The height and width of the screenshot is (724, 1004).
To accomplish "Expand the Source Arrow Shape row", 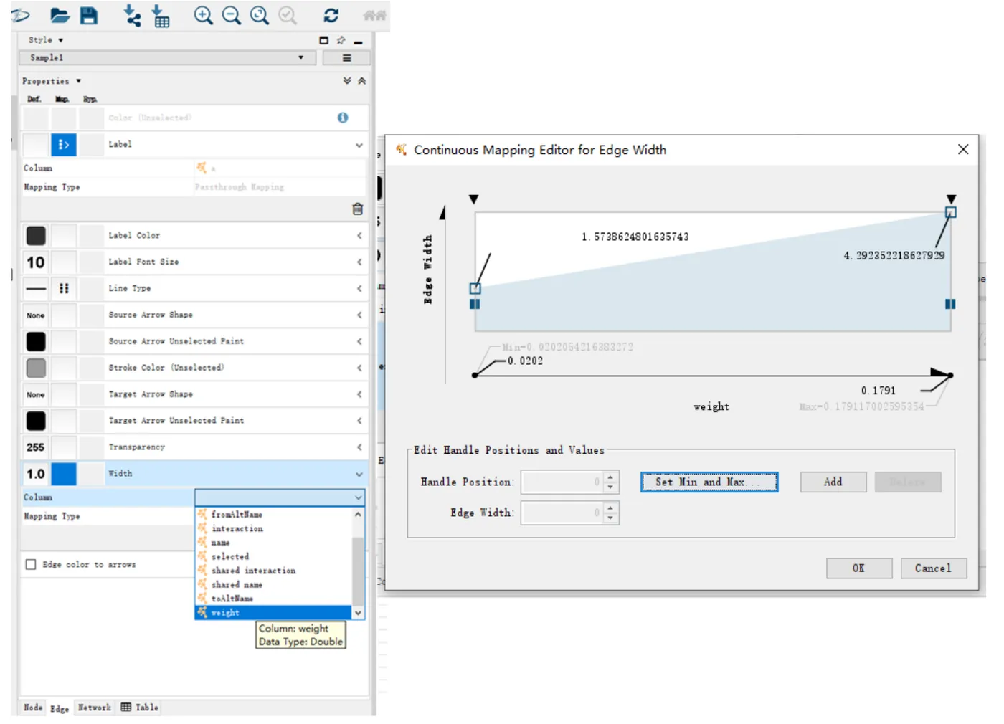I will [x=359, y=315].
